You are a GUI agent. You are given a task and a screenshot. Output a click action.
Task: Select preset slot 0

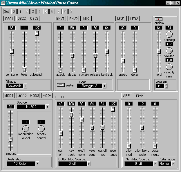click(14, 12)
